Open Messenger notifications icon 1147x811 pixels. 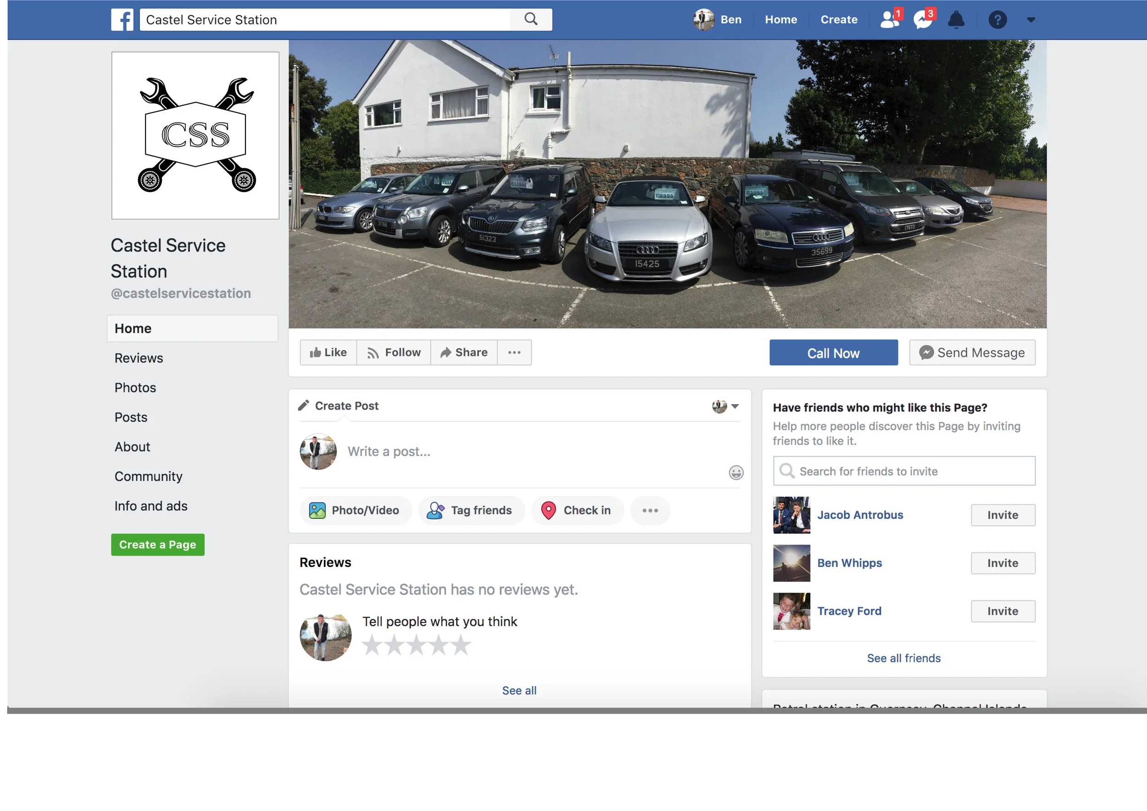point(922,20)
